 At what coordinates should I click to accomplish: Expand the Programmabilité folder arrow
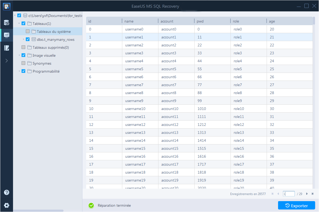(x=19, y=71)
